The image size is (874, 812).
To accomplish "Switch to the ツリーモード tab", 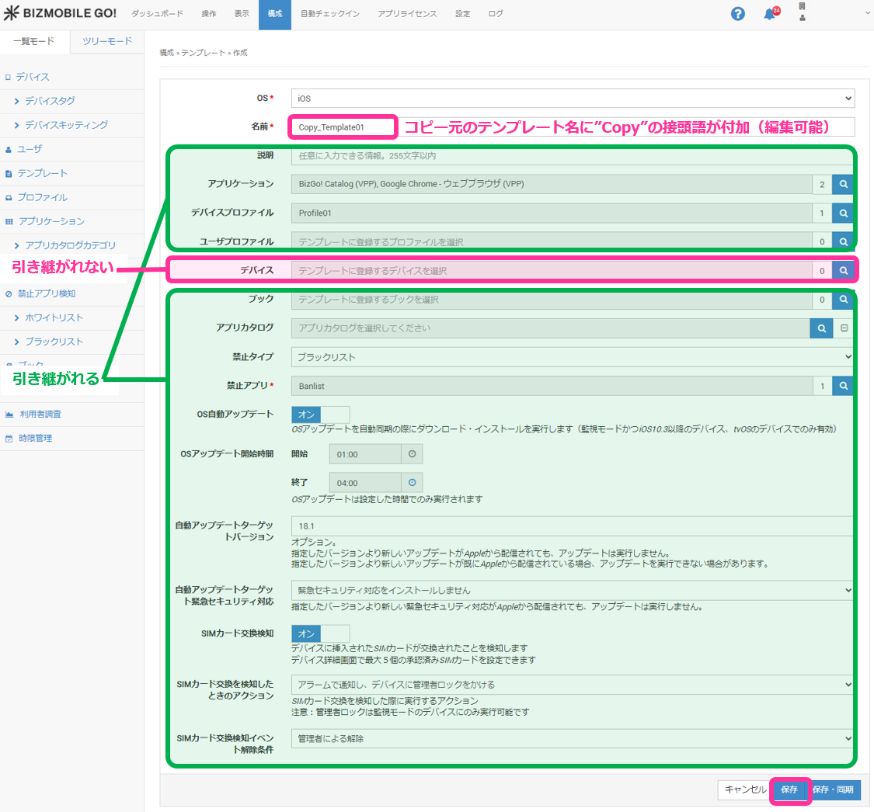I will 107,41.
